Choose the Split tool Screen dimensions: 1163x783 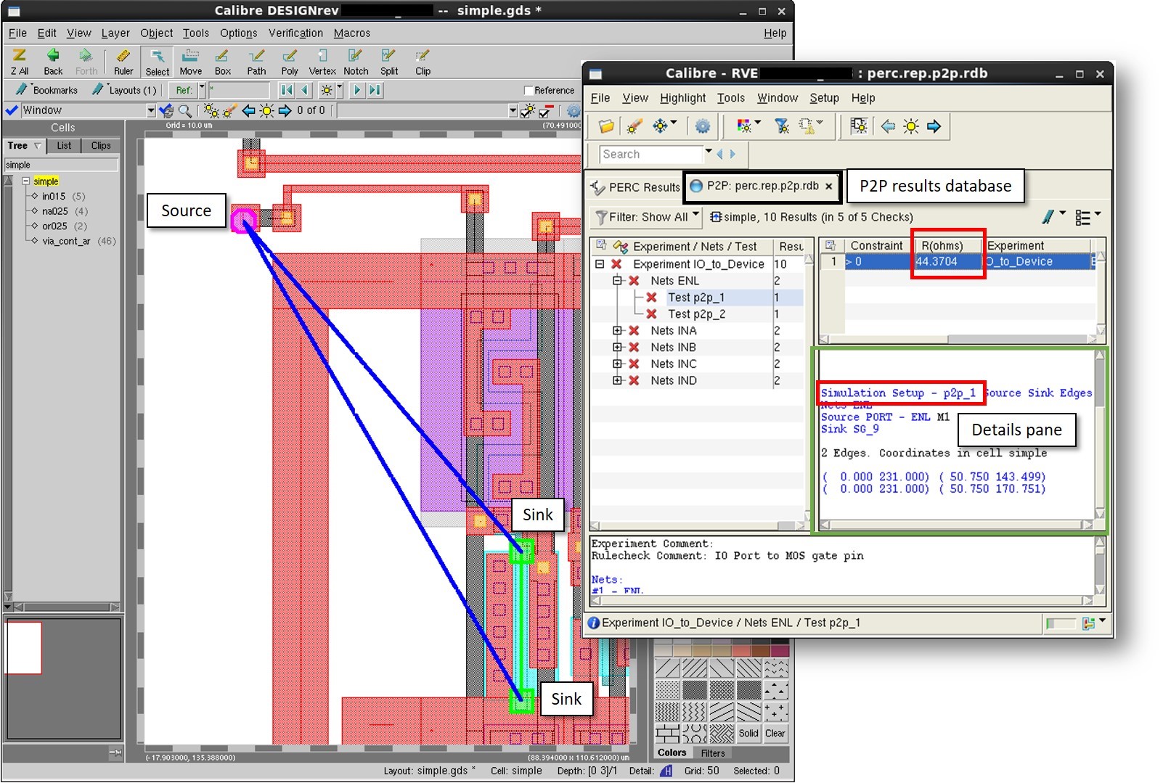(x=389, y=62)
